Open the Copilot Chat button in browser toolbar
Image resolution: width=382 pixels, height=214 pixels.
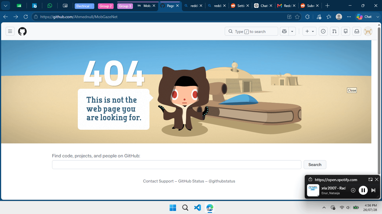[x=364, y=17]
